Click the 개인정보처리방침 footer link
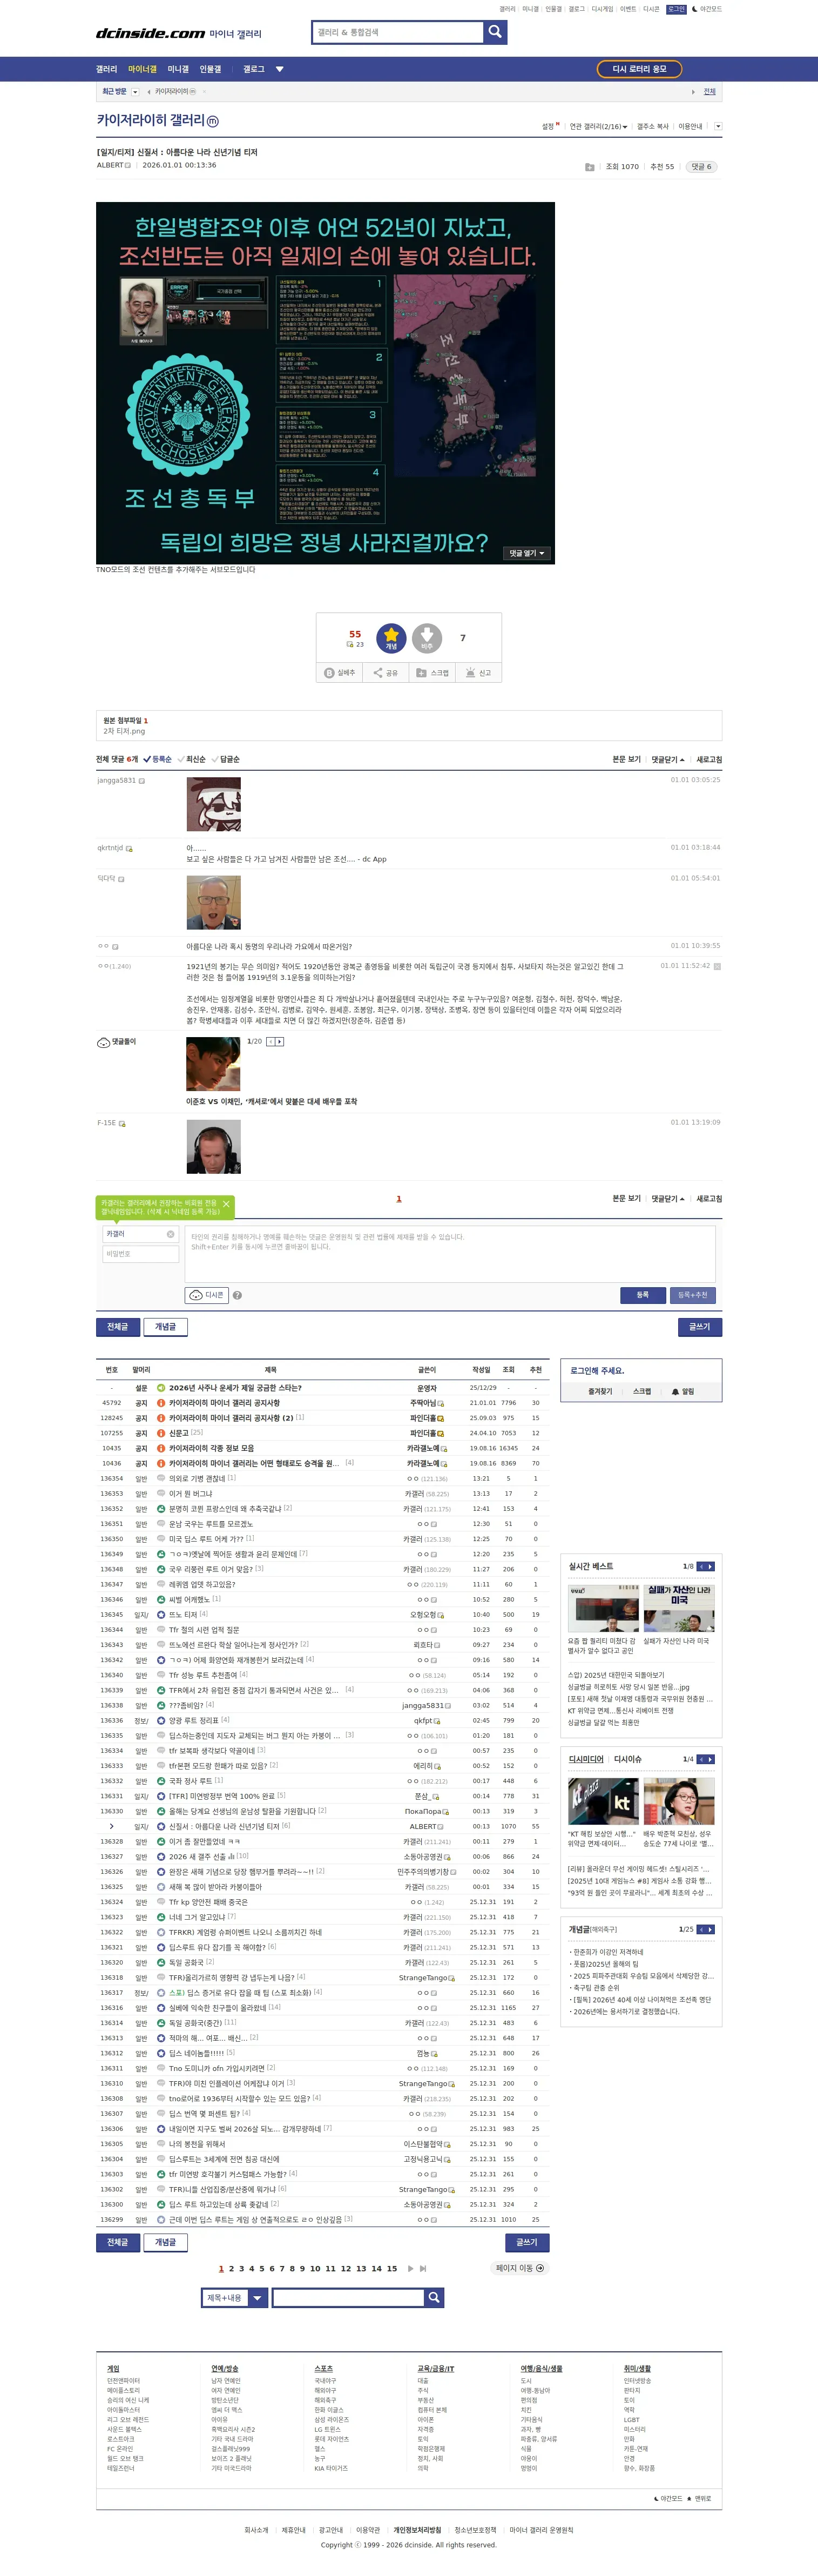Screen dimensions: 818x2576 point(417,2530)
